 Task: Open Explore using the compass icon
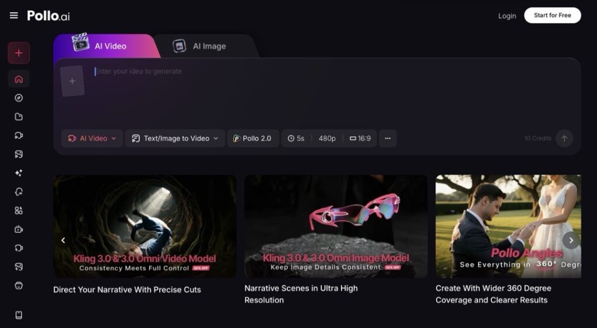click(x=19, y=98)
